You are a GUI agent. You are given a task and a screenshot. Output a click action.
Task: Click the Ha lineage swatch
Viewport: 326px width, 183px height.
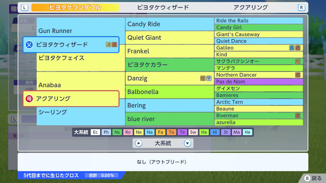coord(204,132)
